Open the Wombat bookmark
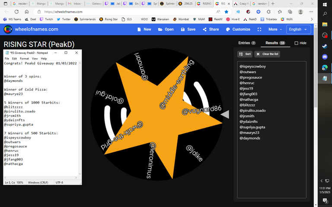This screenshot has height=207, width=332. (181, 19)
